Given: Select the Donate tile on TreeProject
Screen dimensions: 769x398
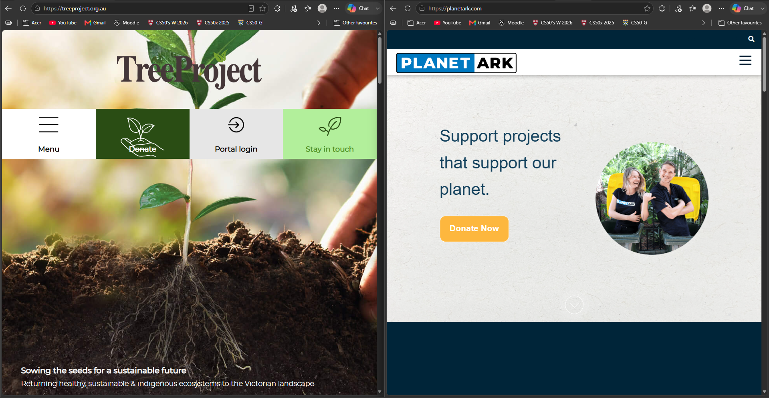Looking at the screenshot, I should [143, 134].
